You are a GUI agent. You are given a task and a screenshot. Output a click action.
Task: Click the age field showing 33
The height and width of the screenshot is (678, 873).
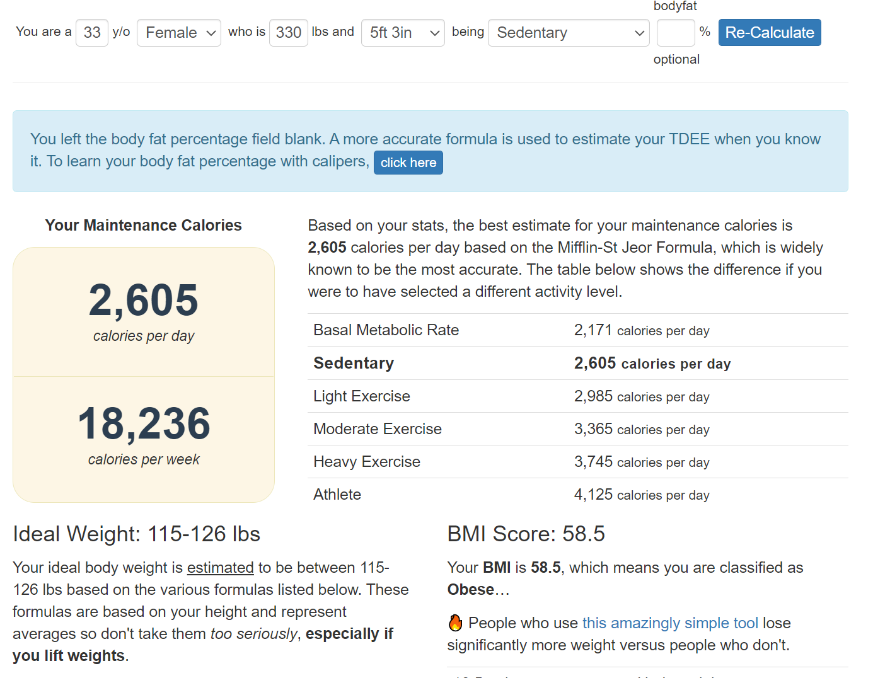[92, 33]
